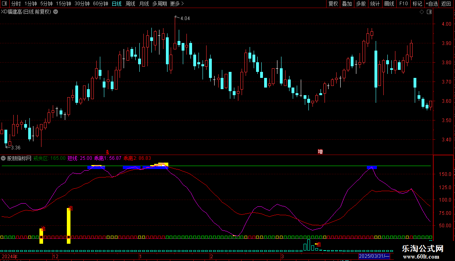Click the 戒贪区: 165.00 indicator value
Image resolution: width=455 pixels, height=261 pixels.
click(50, 158)
